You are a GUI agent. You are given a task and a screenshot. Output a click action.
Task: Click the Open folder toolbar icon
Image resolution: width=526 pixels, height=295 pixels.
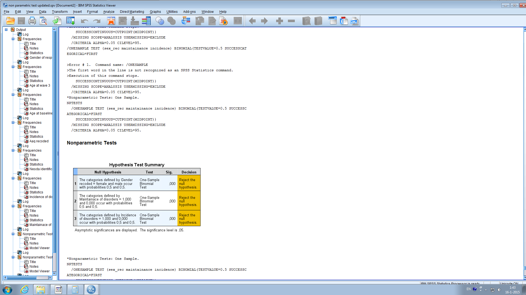coord(10,21)
